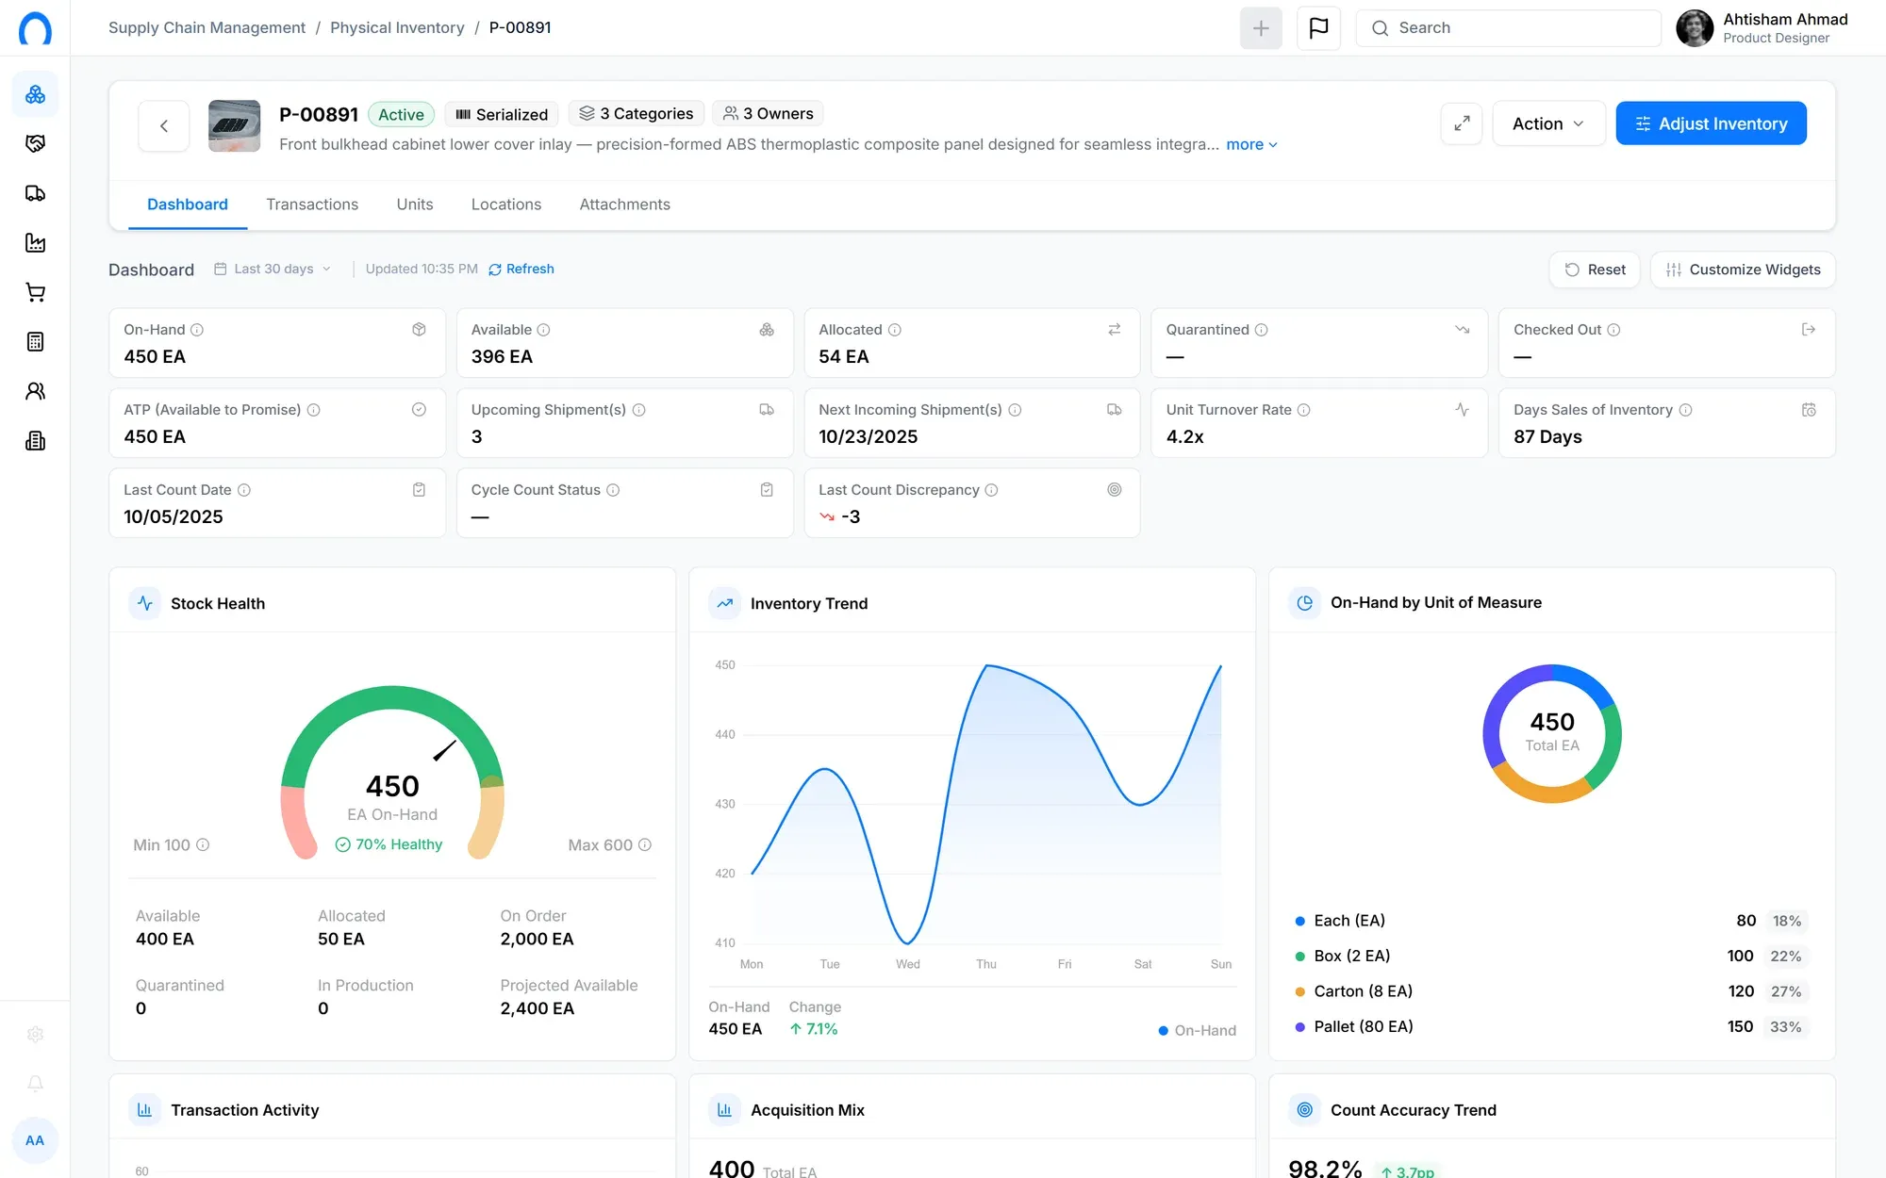Click the Unit Turnover Rate info icon
This screenshot has height=1178, width=1886.
pos(1303,410)
